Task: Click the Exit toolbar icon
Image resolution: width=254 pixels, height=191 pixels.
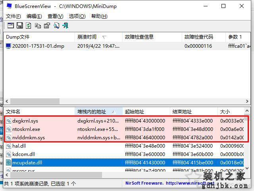Action: pos(65,25)
